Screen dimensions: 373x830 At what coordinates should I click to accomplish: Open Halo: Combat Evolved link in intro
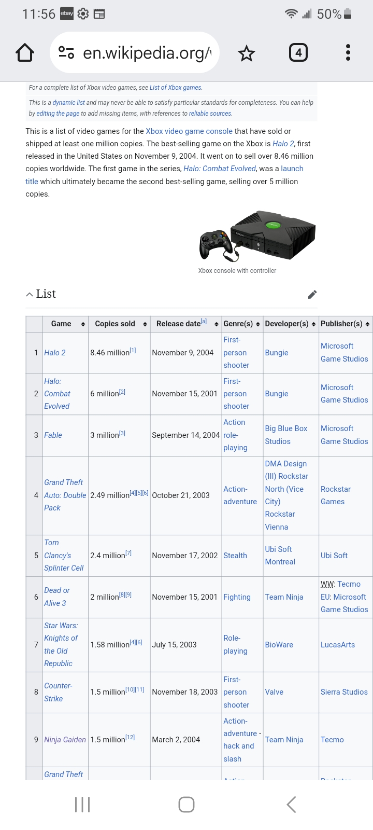(x=220, y=169)
